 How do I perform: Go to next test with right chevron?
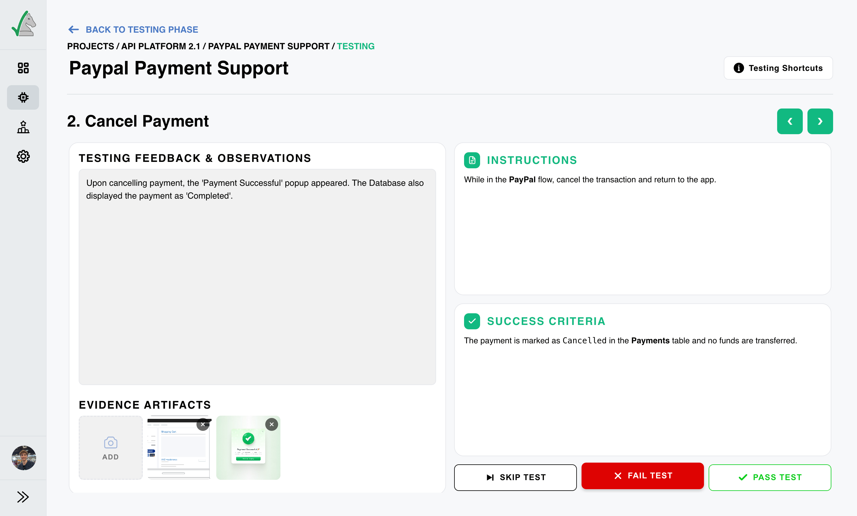[x=820, y=121]
